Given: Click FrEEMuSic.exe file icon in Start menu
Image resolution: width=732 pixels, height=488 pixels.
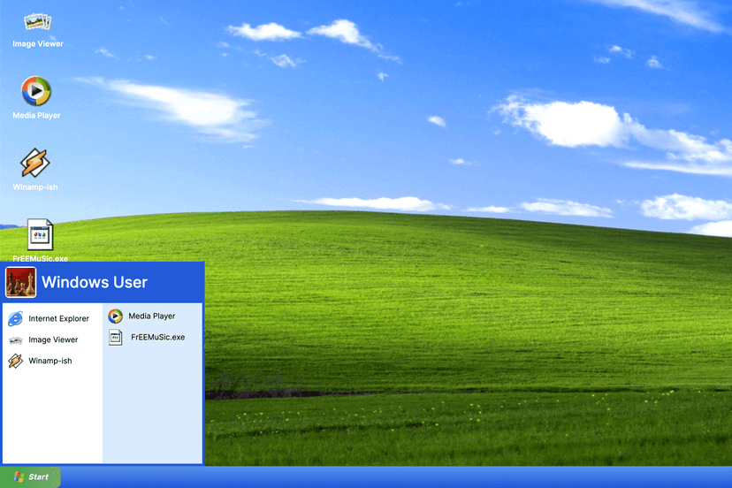Looking at the screenshot, I should coord(116,337).
